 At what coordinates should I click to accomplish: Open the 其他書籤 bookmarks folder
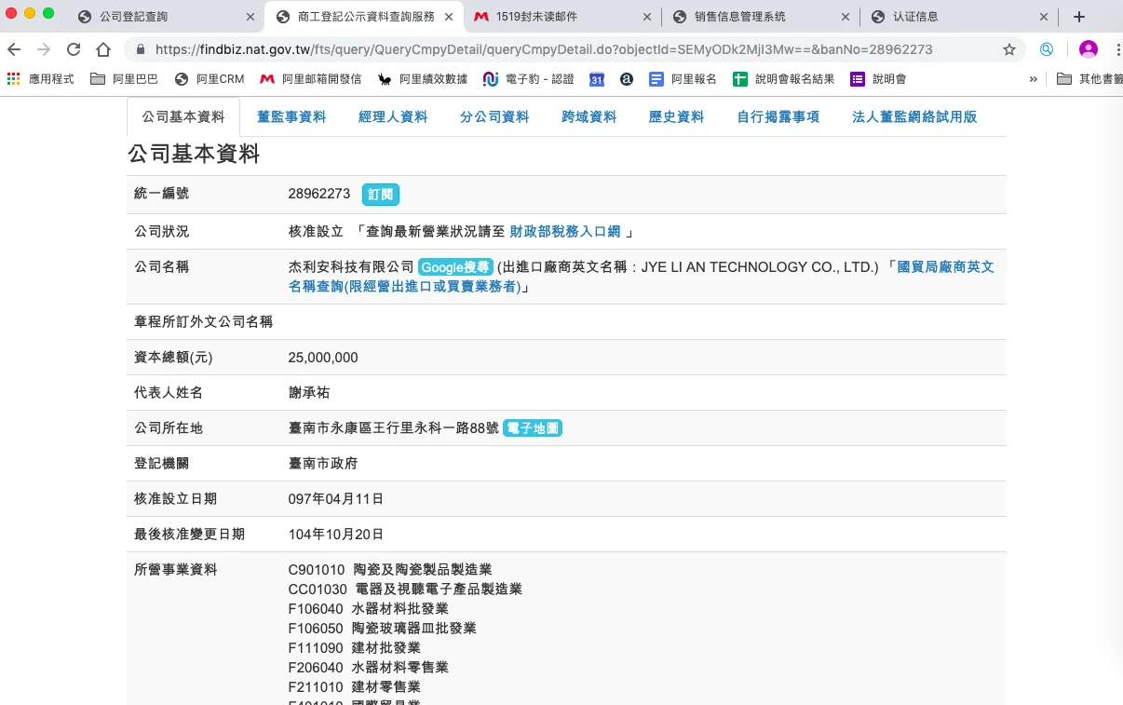(x=1089, y=79)
